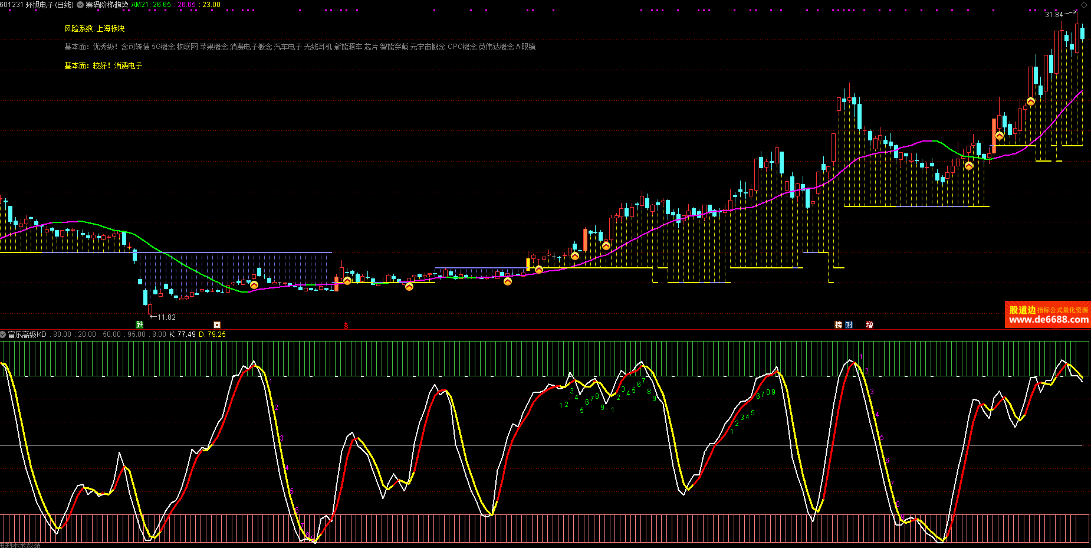Click the 筹码阶梯趋势 indicator name
Screen dimensions: 1091x548
[x=107, y=5]
